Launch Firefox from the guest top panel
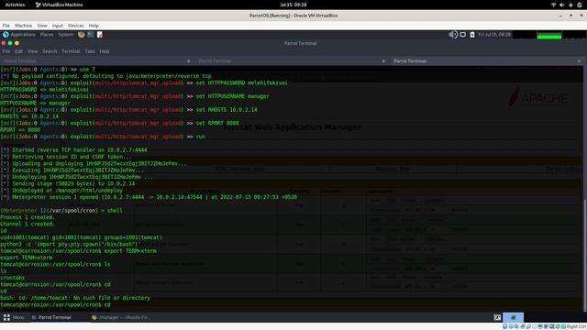 coord(82,35)
